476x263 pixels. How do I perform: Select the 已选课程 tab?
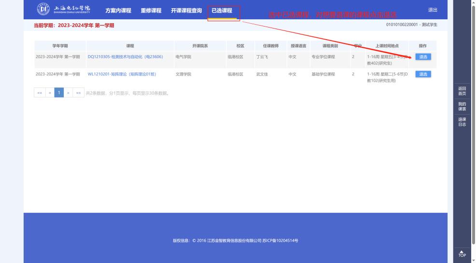click(x=222, y=11)
